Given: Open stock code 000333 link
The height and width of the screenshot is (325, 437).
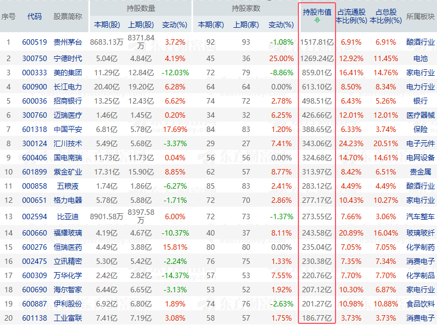Looking at the screenshot, I should tap(34, 73).
